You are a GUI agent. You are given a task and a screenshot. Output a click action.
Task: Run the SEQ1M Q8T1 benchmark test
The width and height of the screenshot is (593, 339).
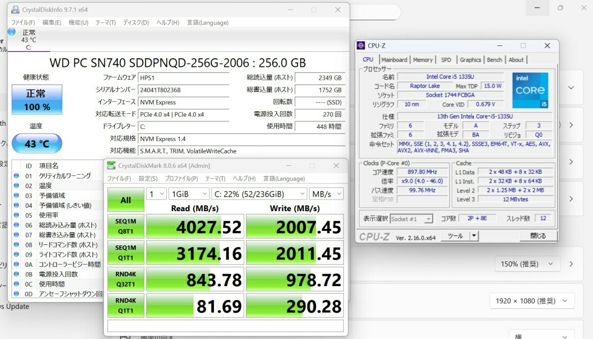tap(125, 227)
